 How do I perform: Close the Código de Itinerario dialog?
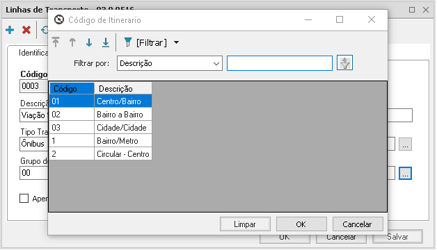click(372, 19)
